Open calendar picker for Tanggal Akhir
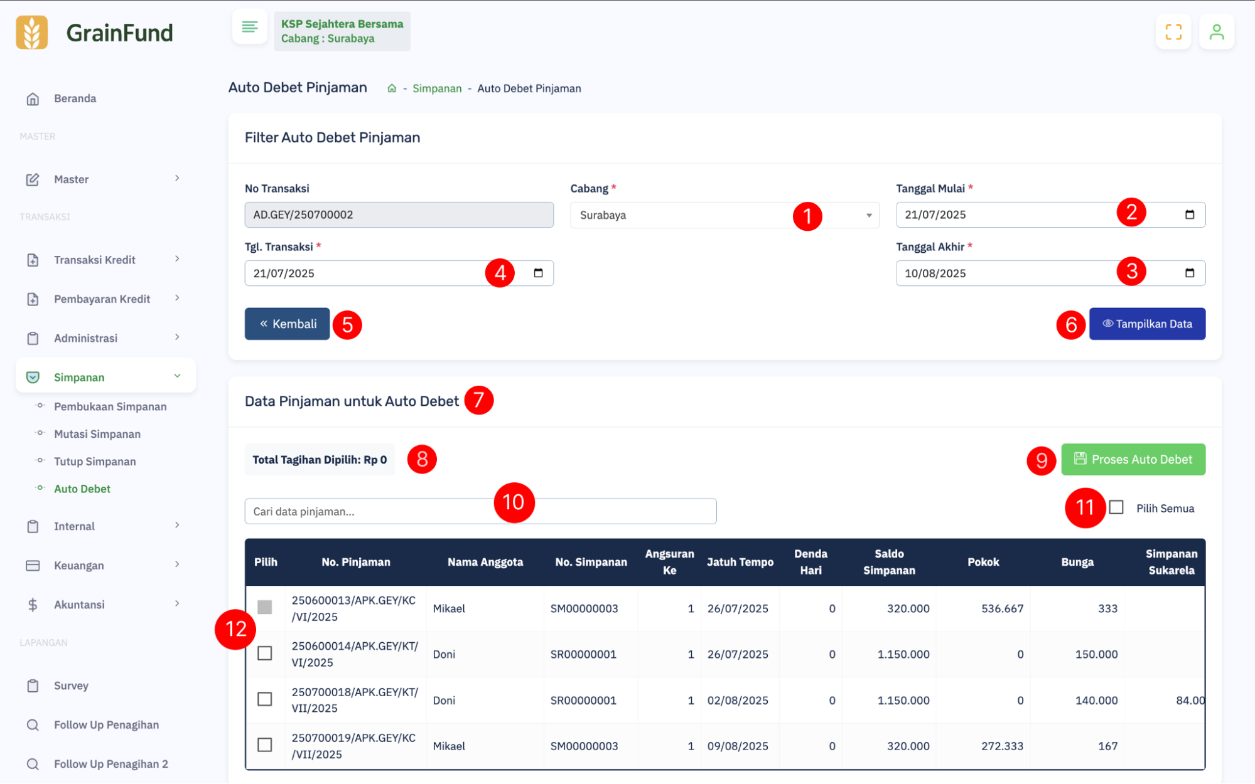This screenshot has height=784, width=1255. click(1189, 273)
